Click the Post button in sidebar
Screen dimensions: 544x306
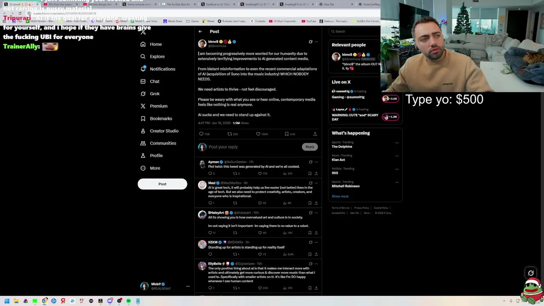tap(162, 184)
